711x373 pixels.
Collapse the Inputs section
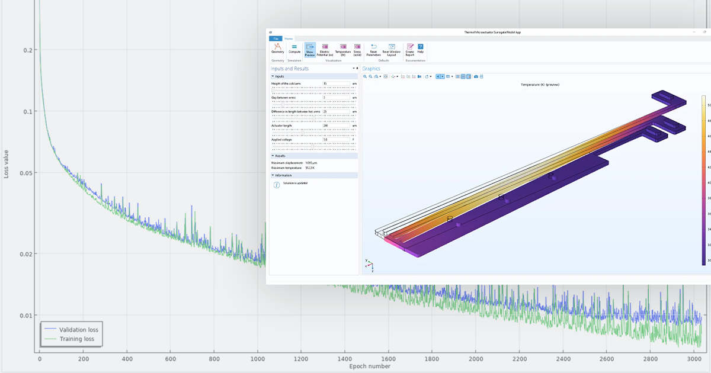click(x=273, y=76)
